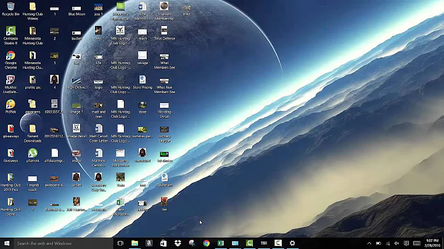Select the profile pic folder
Screen dimensions: 444x249
click(33, 83)
